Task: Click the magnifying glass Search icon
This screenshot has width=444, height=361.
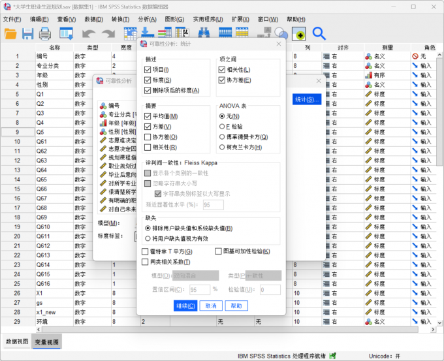Action: click(x=319, y=33)
